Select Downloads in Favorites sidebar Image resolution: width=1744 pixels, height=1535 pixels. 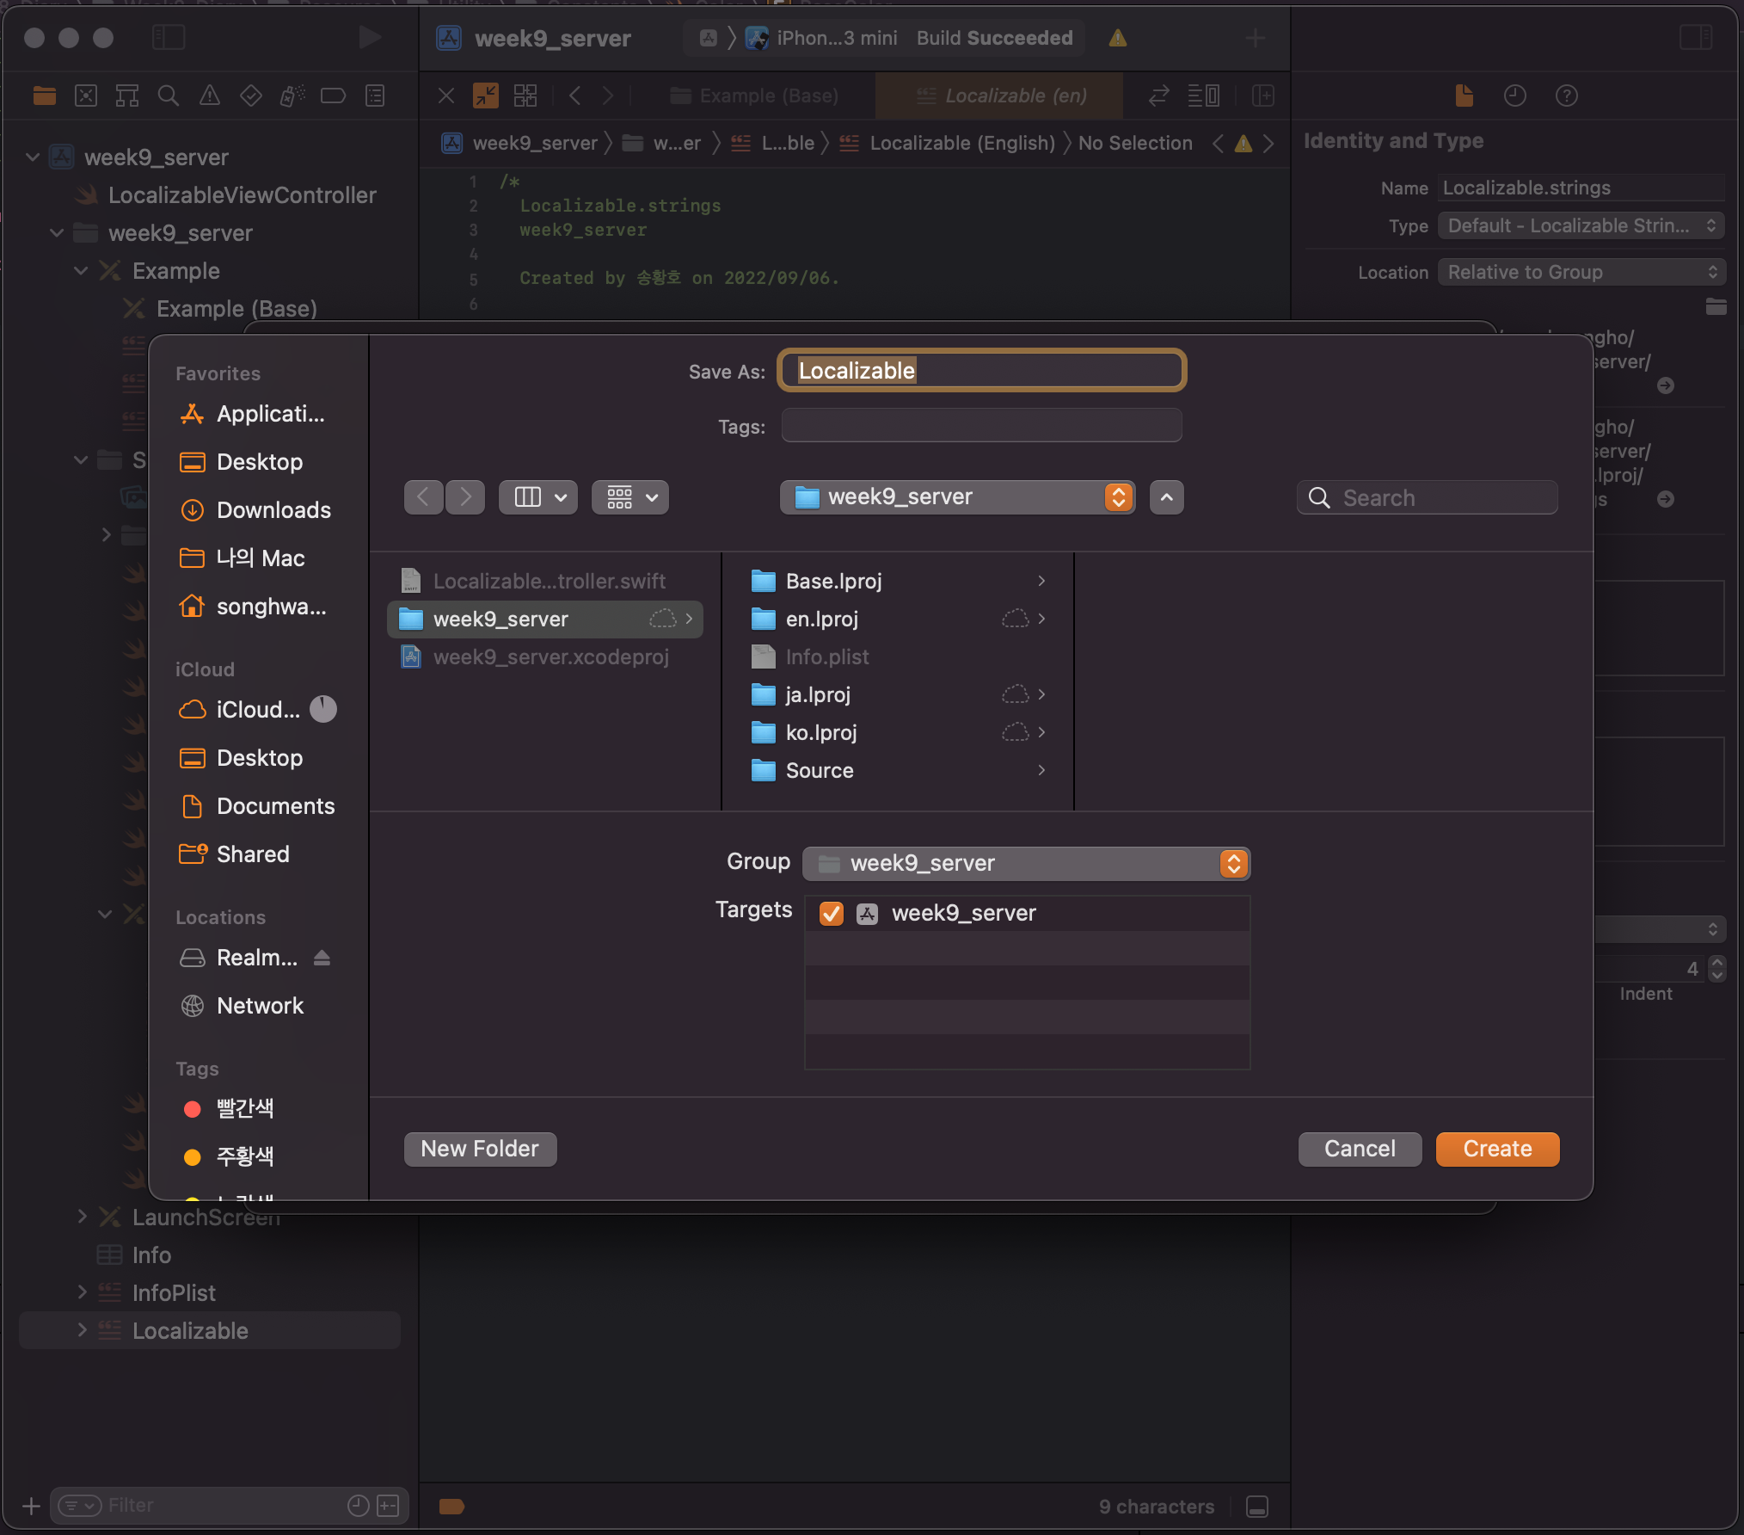tap(273, 510)
